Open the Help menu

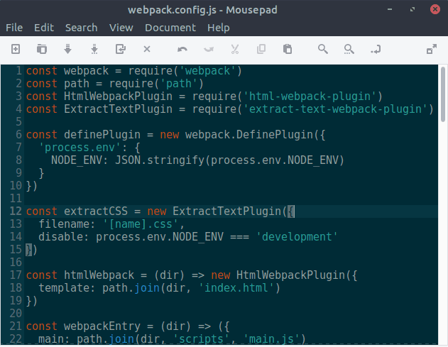click(219, 28)
